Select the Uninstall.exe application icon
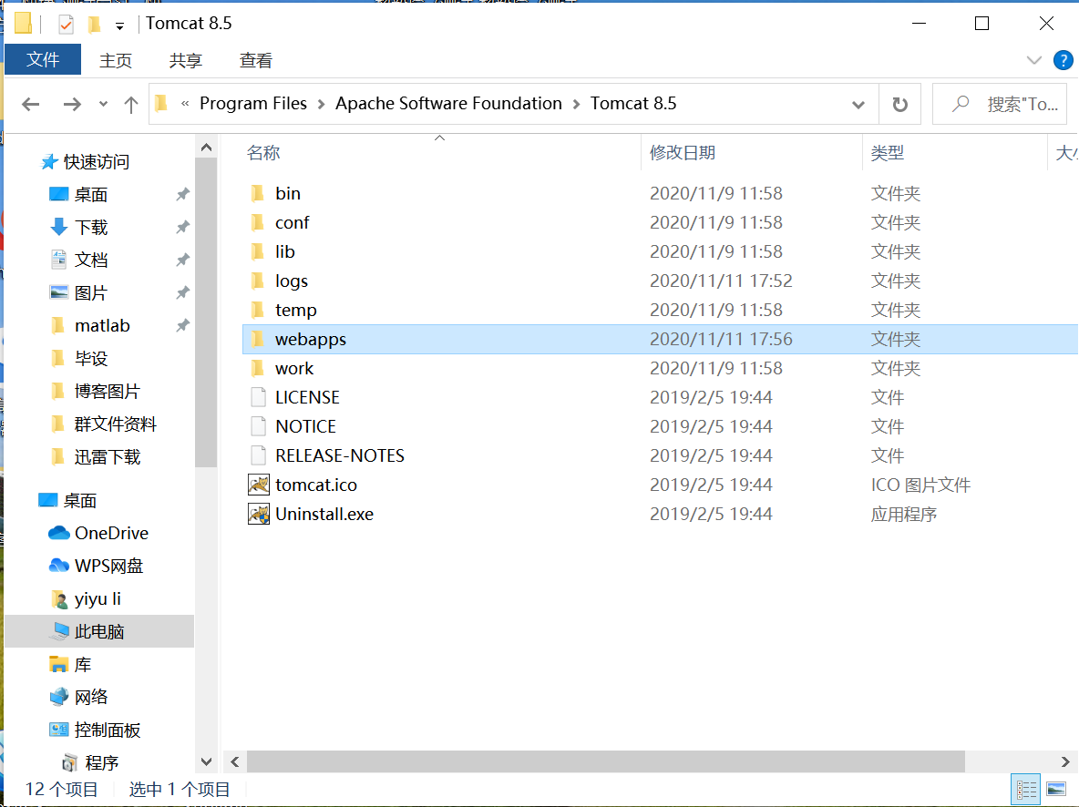 (x=259, y=514)
